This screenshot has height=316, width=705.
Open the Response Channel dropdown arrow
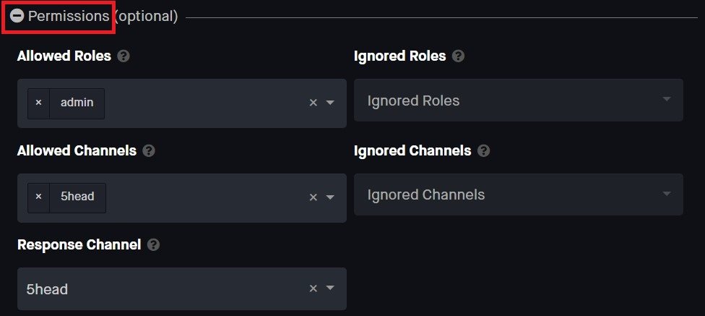pyautogui.click(x=330, y=289)
